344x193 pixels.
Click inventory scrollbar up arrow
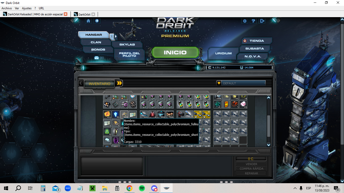268,98
